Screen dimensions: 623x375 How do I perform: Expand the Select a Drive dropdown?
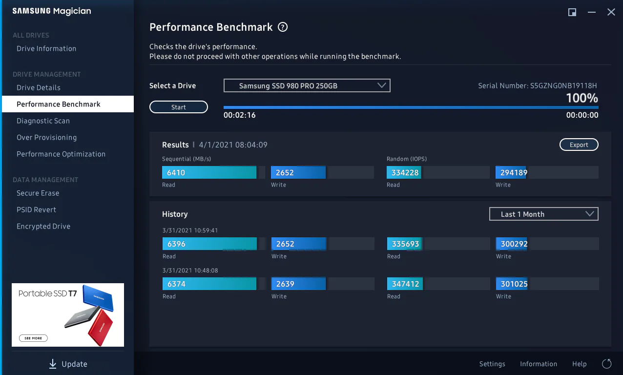click(307, 86)
